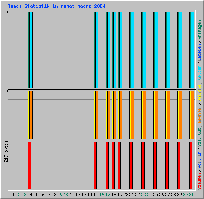Click the orange Rechner legend label

tap(199, 115)
